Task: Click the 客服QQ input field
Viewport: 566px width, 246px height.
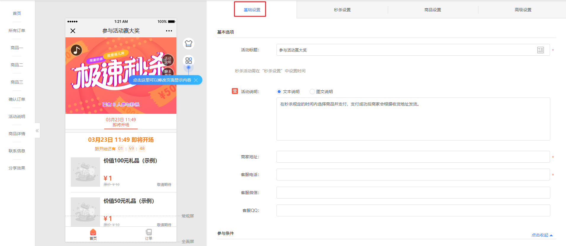Action: click(x=413, y=210)
